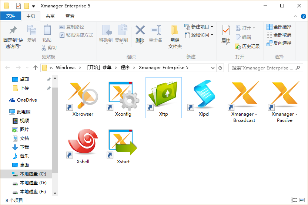Click 全部选择 (Select all) in ribbon
308x205 pixels.
(279, 27)
